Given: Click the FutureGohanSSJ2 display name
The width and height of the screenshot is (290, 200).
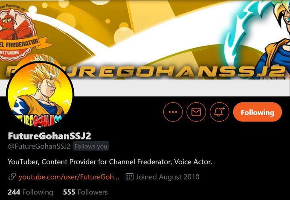Looking at the screenshot, I should [x=49, y=136].
